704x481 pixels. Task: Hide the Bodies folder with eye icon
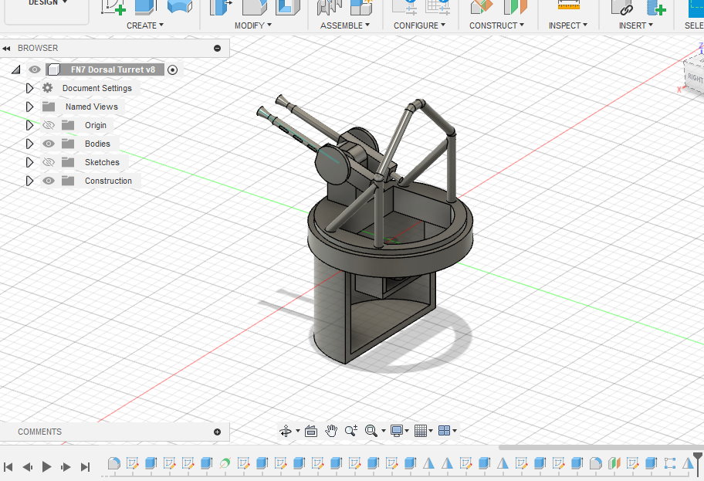point(49,144)
